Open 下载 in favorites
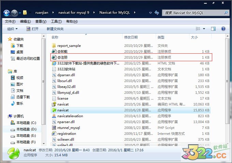The image size is (232, 163). tap(20, 46)
